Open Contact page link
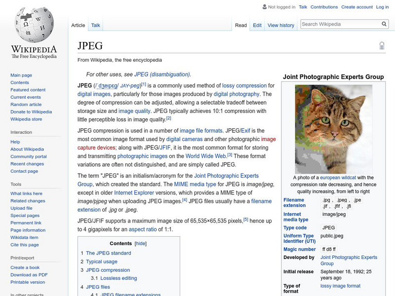This screenshot has height=296, width=395. pyautogui.click(x=24, y=171)
